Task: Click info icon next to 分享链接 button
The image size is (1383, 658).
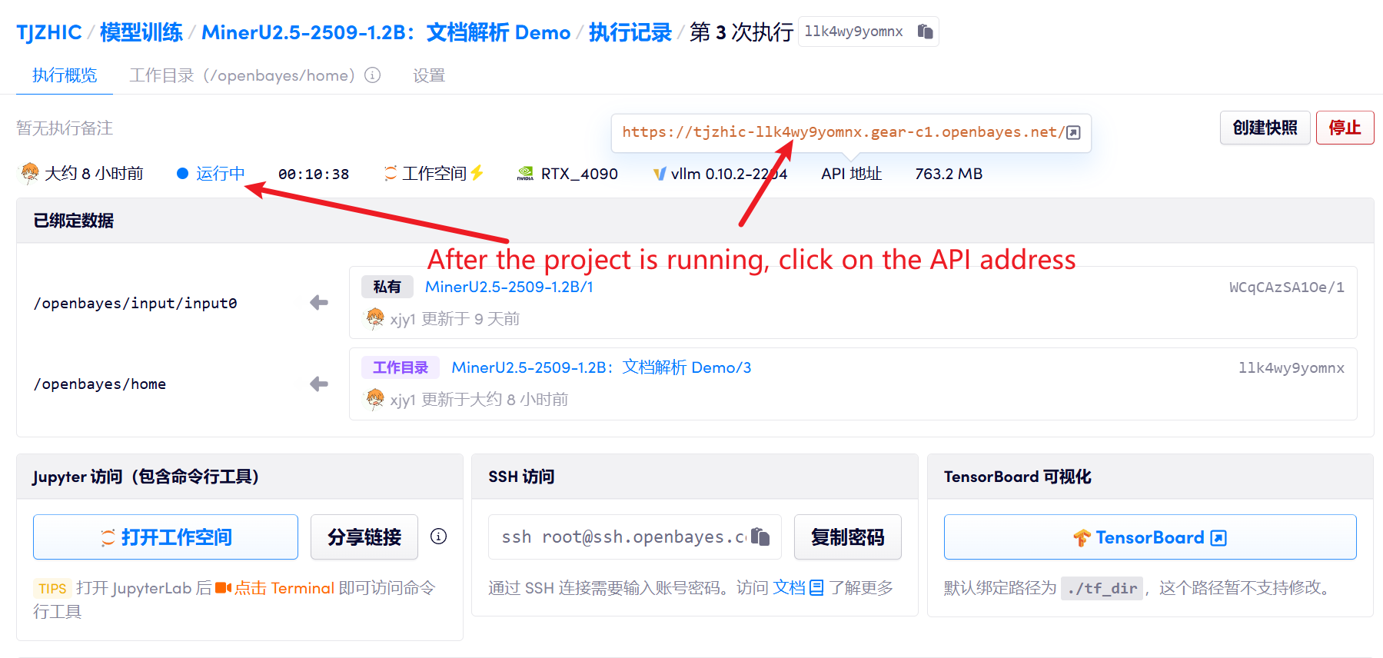Action: point(438,537)
